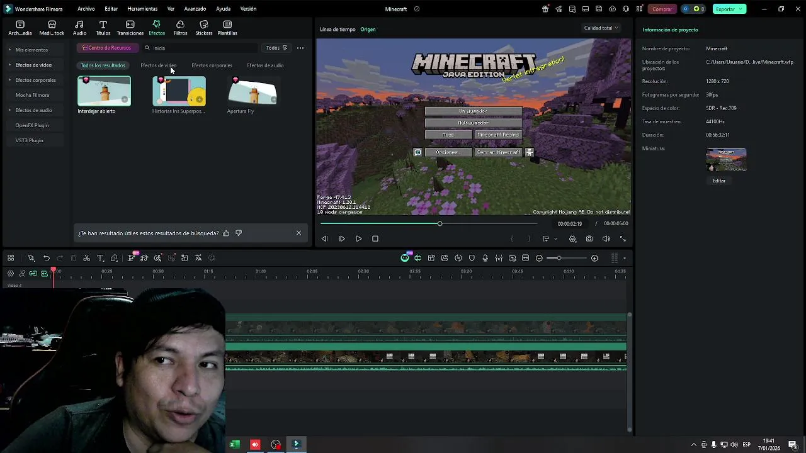
Task: Open the Archivos multimedia tab
Action: pos(20,28)
